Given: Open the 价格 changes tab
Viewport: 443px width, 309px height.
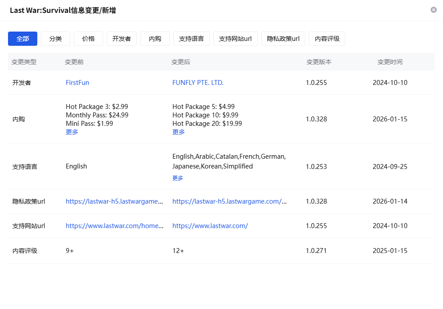Looking at the screenshot, I should coord(88,39).
